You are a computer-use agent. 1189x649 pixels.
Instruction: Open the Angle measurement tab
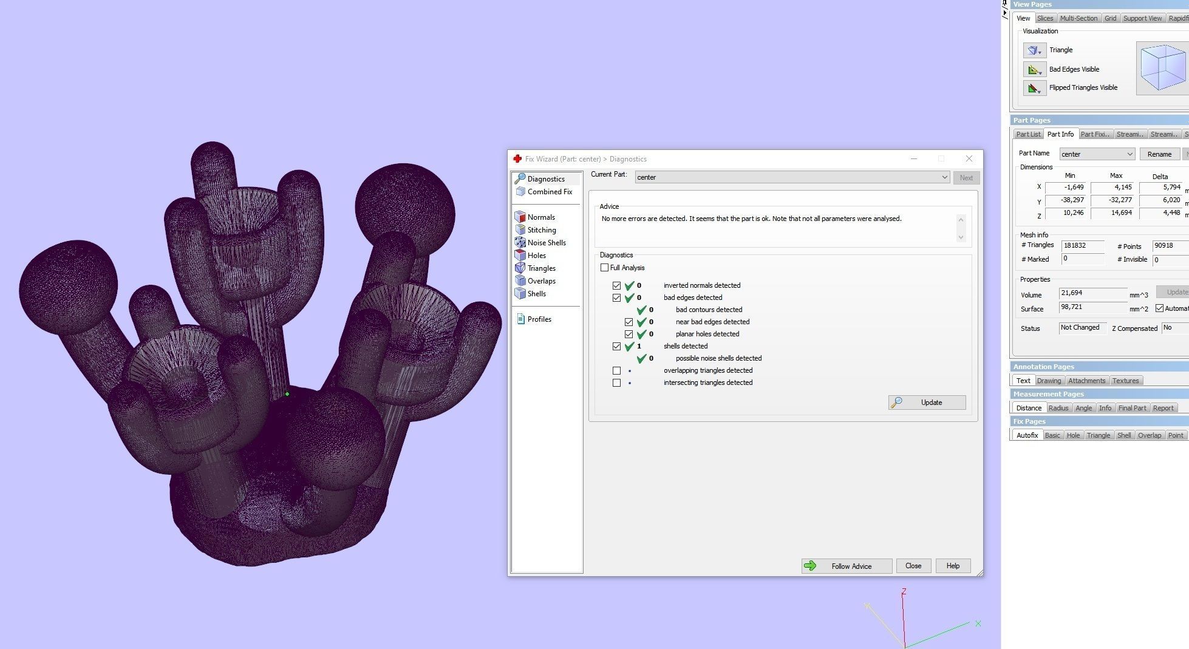click(1083, 408)
